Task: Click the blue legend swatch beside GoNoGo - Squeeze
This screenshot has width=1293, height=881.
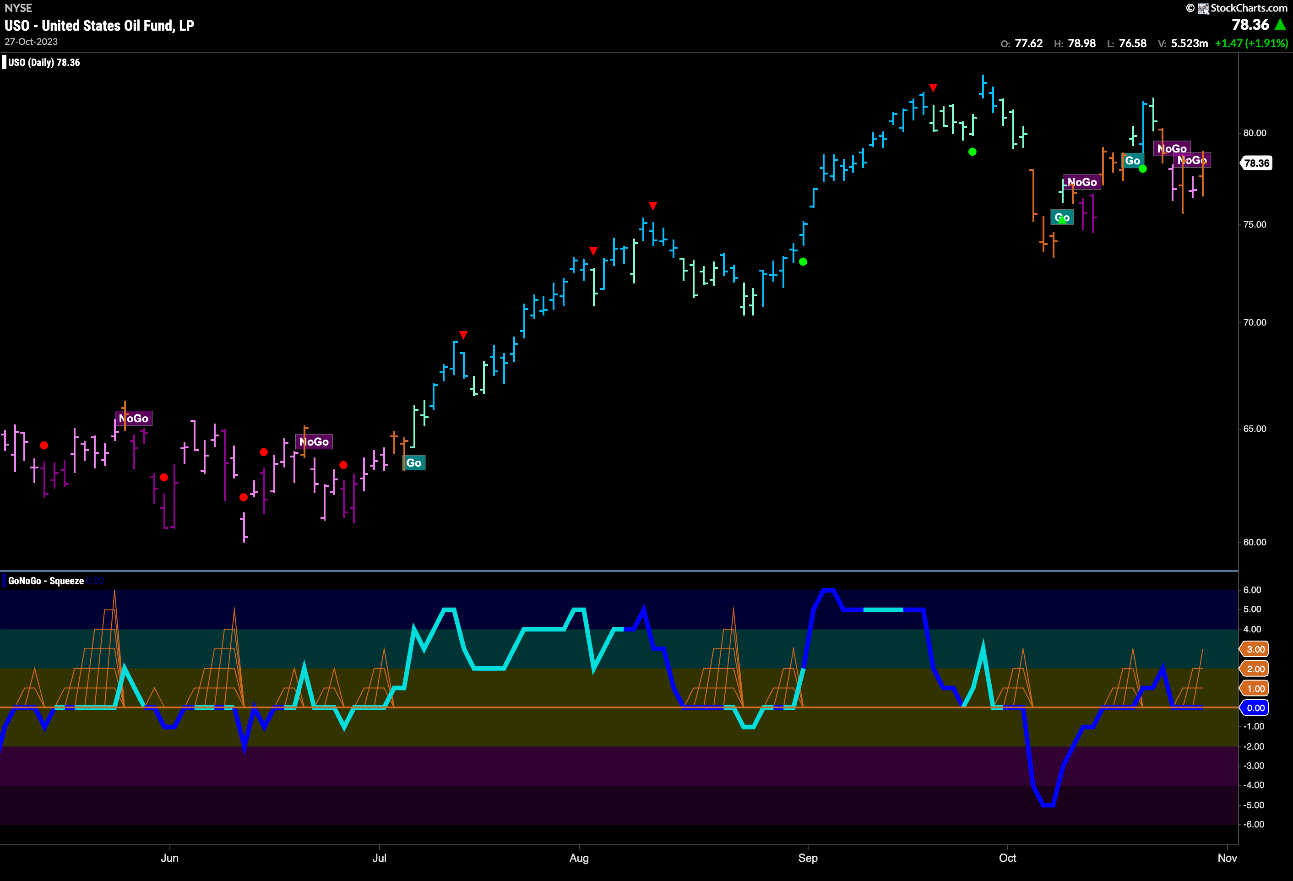Action: coord(5,581)
